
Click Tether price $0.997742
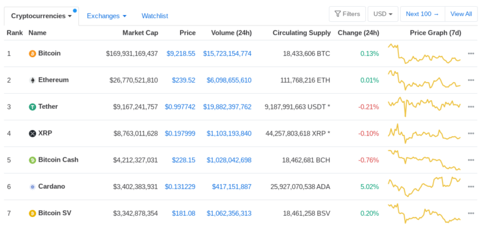[180, 107]
